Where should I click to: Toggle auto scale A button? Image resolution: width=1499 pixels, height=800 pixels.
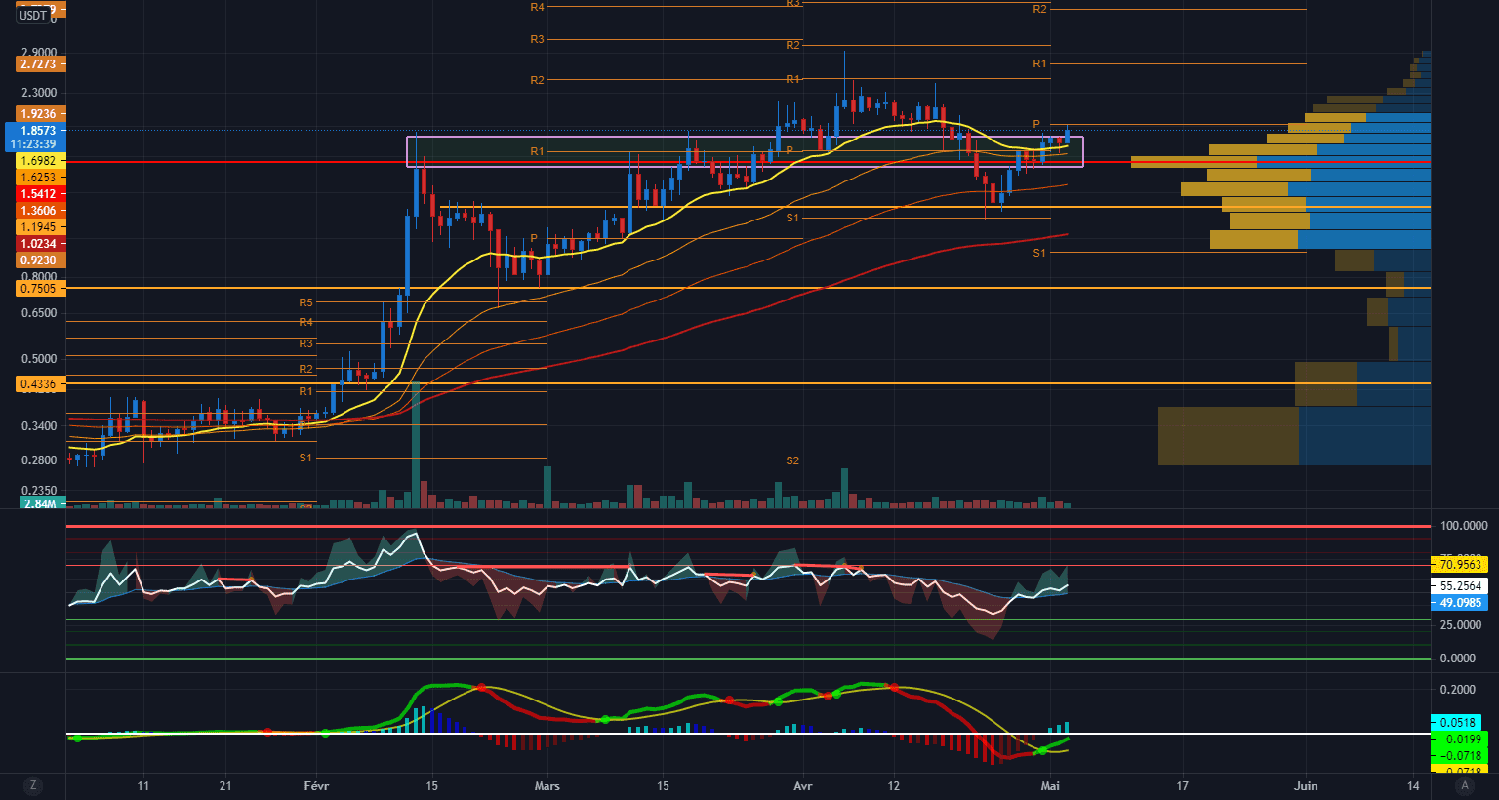pyautogui.click(x=1464, y=785)
